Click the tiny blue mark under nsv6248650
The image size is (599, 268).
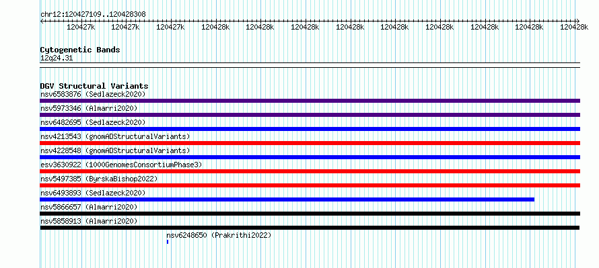point(168,242)
